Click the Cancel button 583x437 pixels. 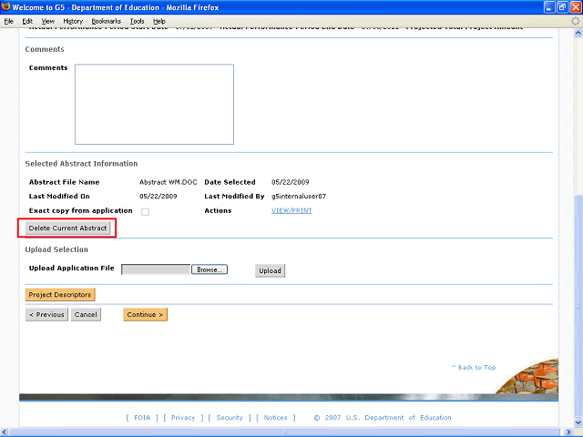pos(86,314)
